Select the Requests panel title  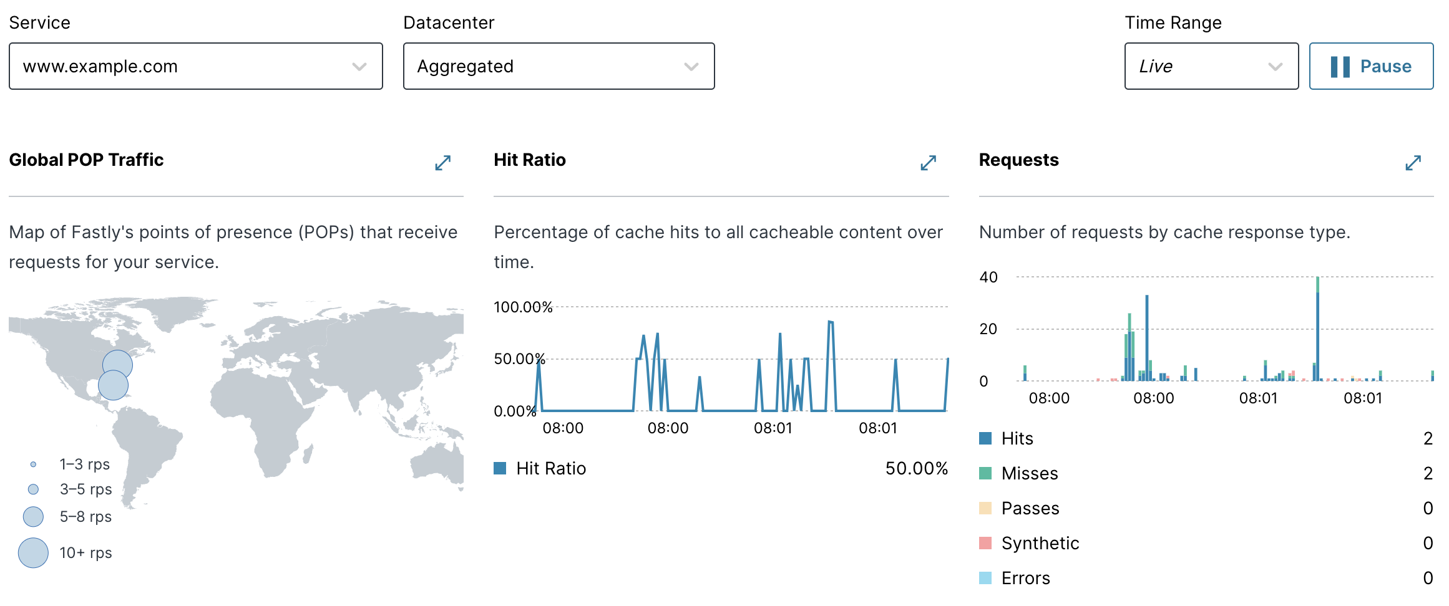(x=1018, y=160)
